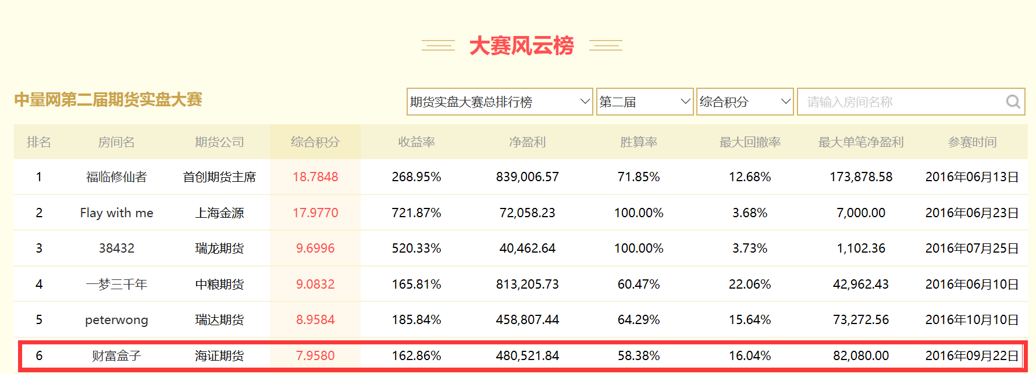
Task: Open room 福临修仙者
Action: click(x=116, y=177)
